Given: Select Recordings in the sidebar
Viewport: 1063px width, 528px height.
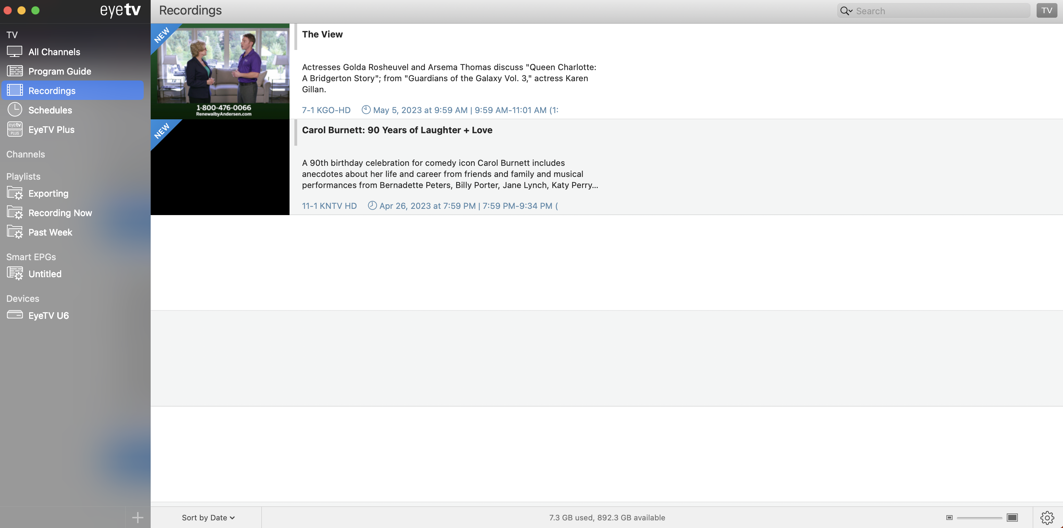Looking at the screenshot, I should [52, 91].
